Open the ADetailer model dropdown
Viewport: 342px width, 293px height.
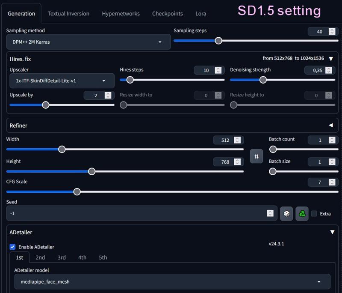pyautogui.click(x=172, y=281)
